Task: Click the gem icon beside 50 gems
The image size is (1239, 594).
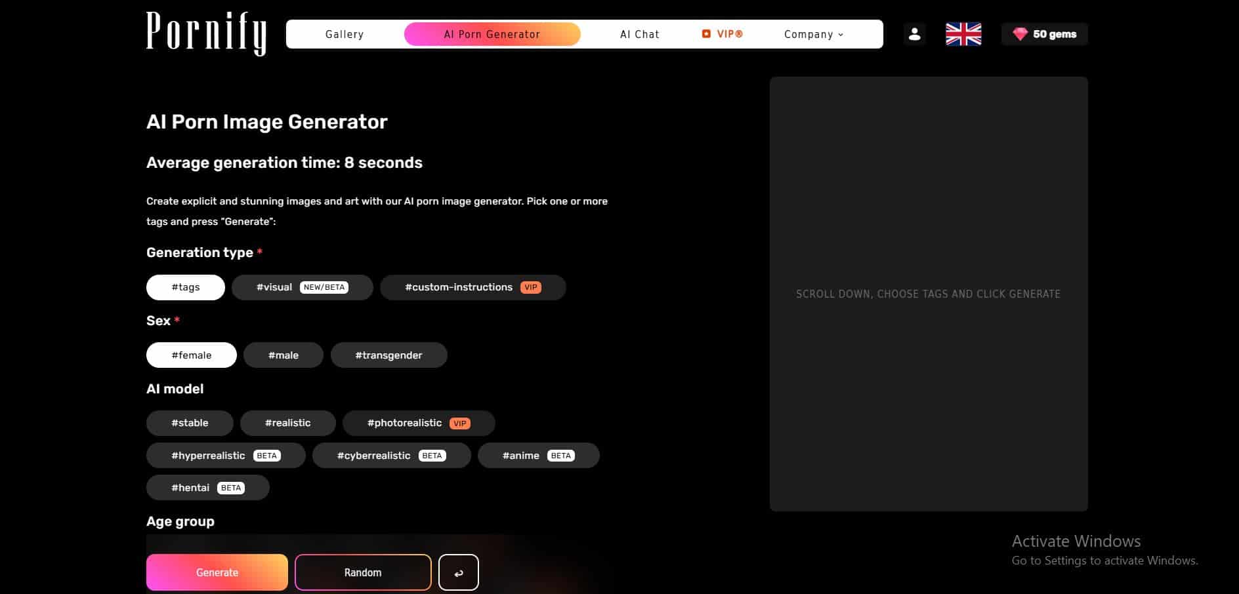Action: (x=1020, y=34)
